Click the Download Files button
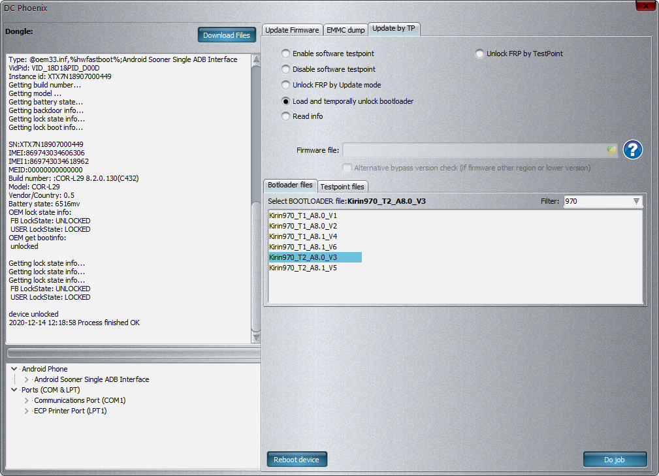659x476 pixels. pos(227,35)
